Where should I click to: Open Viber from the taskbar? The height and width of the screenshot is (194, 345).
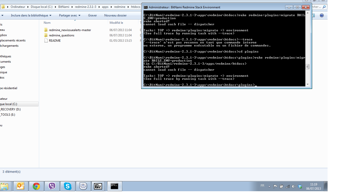[52, 186]
